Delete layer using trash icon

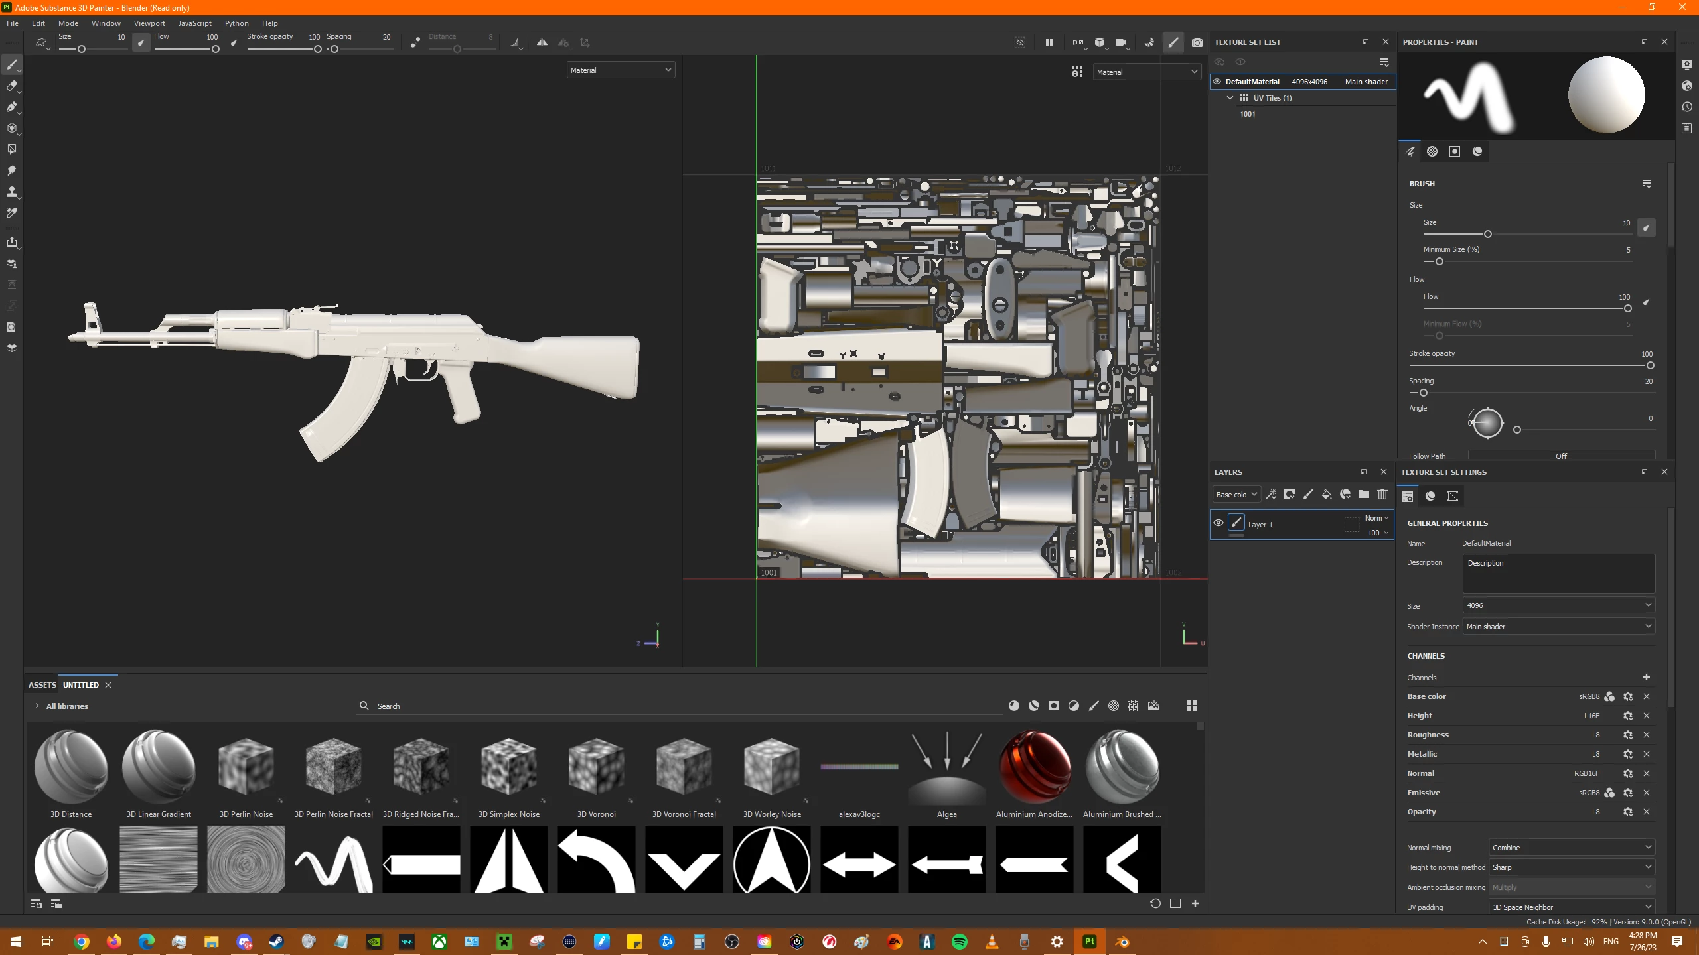click(1382, 495)
